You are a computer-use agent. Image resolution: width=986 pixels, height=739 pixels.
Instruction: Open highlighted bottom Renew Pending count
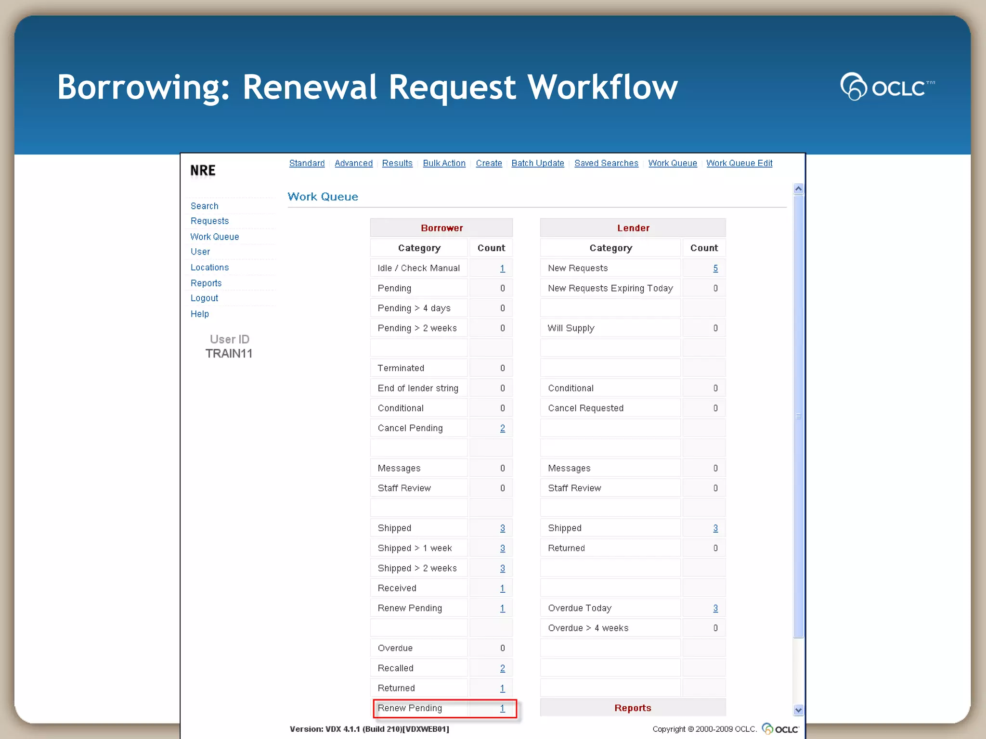coord(502,708)
